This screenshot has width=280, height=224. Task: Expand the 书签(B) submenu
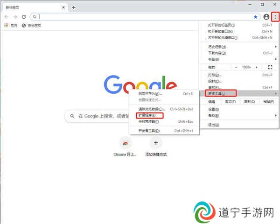(x=239, y=59)
